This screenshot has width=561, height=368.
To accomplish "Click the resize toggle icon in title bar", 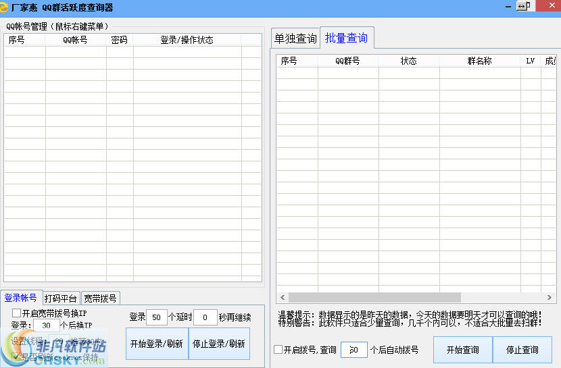I will pos(523,6).
